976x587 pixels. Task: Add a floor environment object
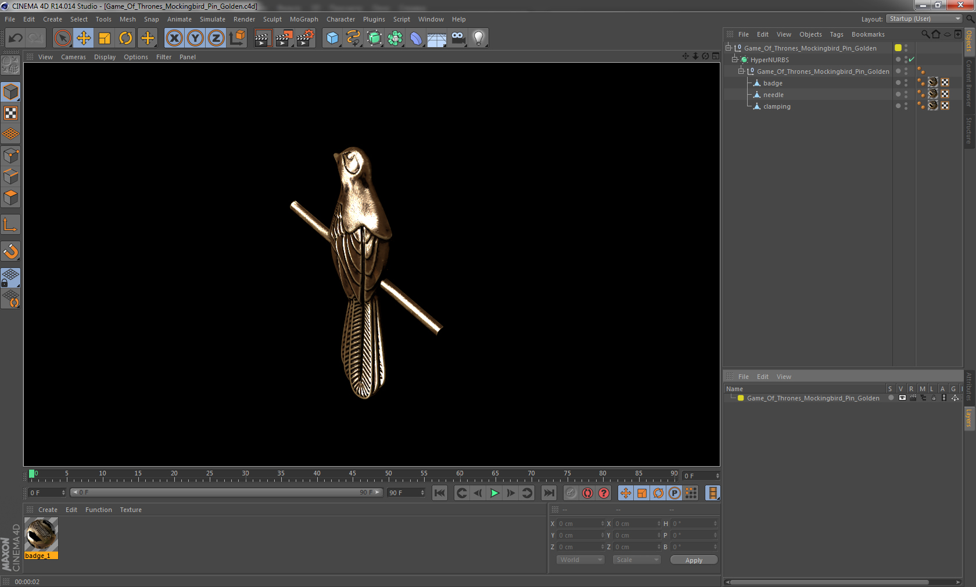tap(437, 38)
